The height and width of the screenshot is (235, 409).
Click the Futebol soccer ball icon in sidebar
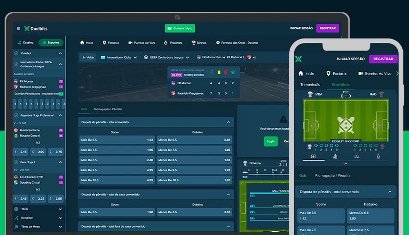(x=16, y=53)
